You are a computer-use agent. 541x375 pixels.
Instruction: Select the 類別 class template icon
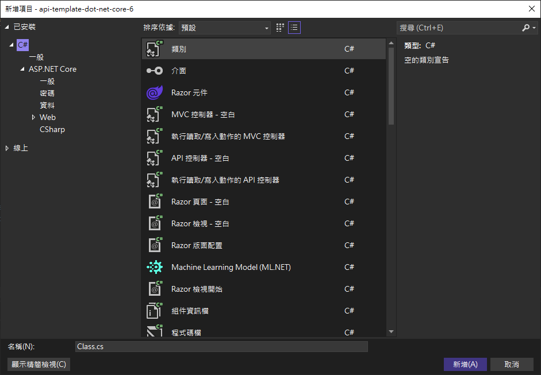click(154, 49)
